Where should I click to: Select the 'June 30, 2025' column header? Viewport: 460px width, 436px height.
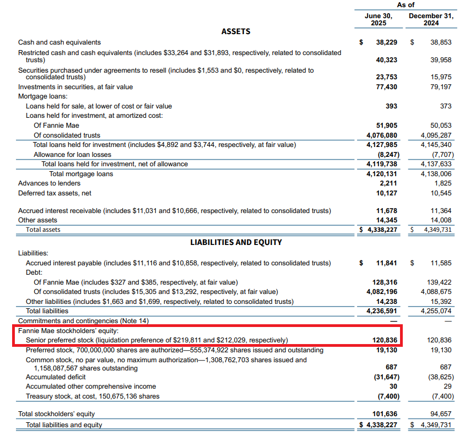coord(379,19)
